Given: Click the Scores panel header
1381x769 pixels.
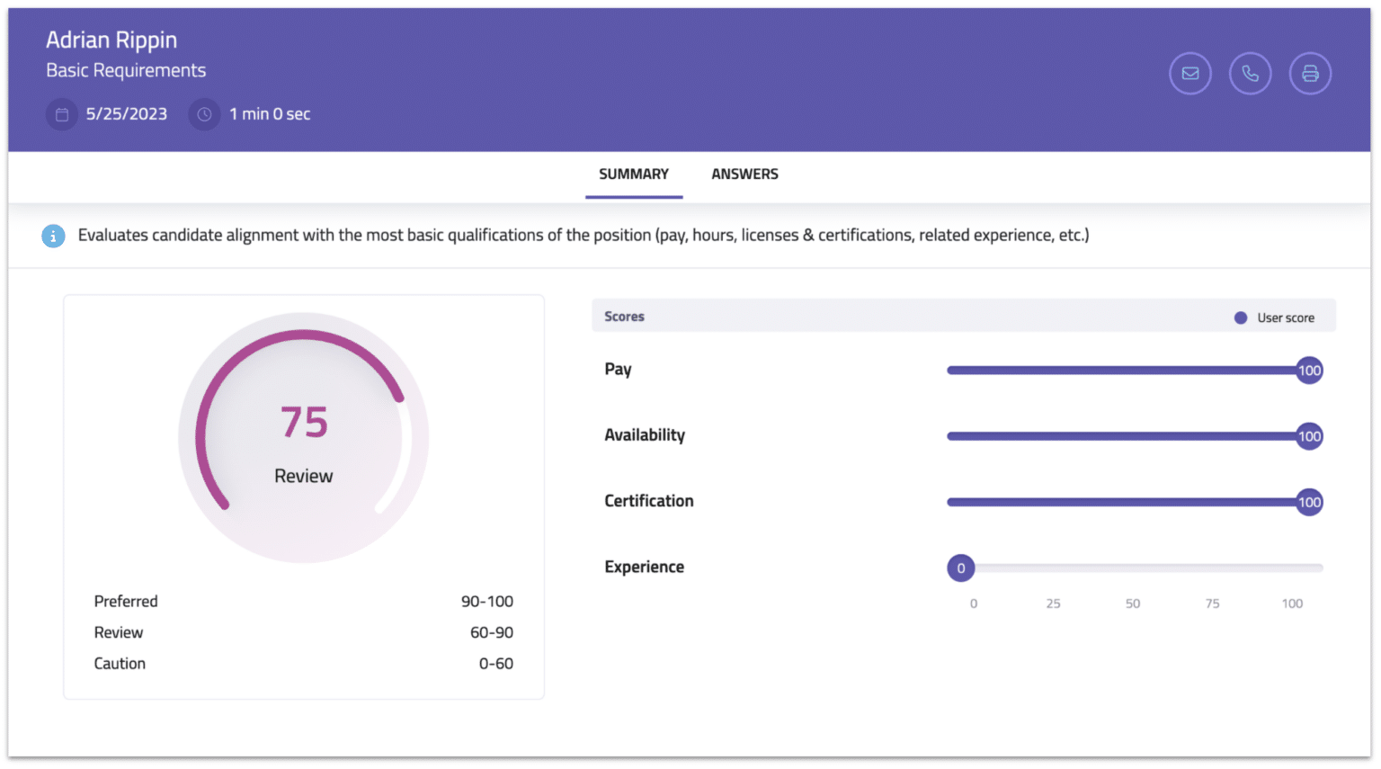Looking at the screenshot, I should (624, 316).
